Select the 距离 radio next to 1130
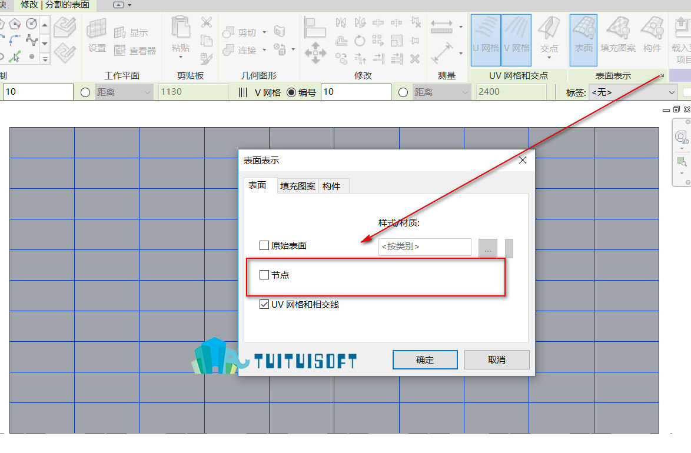Image resolution: width=691 pixels, height=453 pixels. (x=85, y=92)
